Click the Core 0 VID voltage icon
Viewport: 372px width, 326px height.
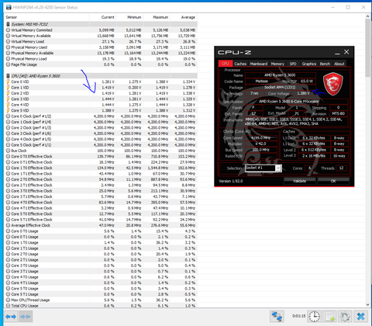[x=8, y=81]
